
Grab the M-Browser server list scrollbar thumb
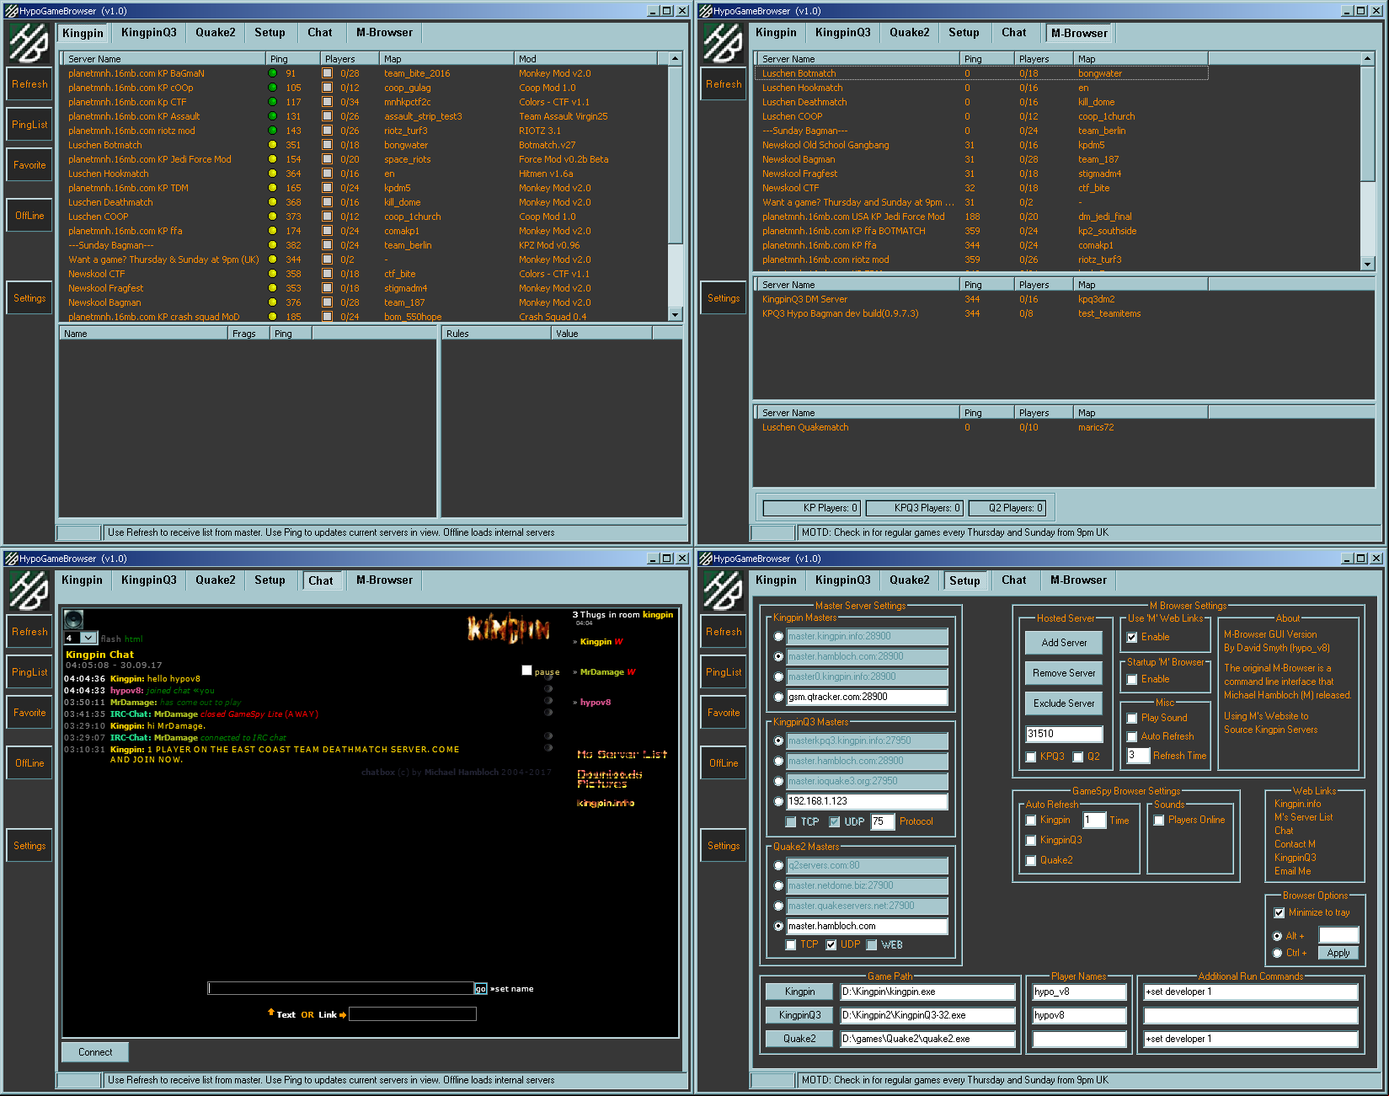[1367, 124]
